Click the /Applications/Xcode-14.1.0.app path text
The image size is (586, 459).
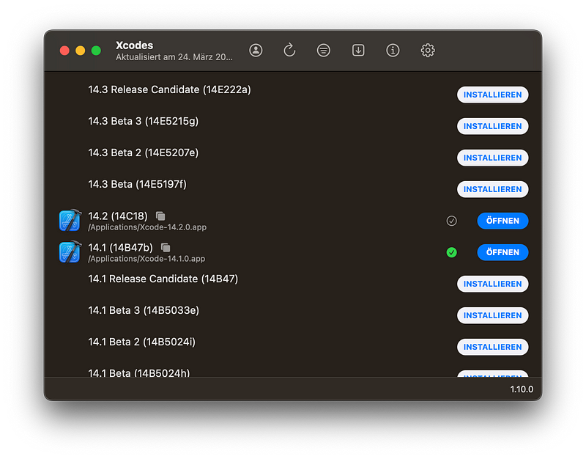pos(146,259)
